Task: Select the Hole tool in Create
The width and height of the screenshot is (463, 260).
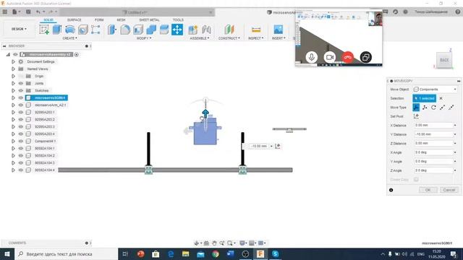Action: 83,30
